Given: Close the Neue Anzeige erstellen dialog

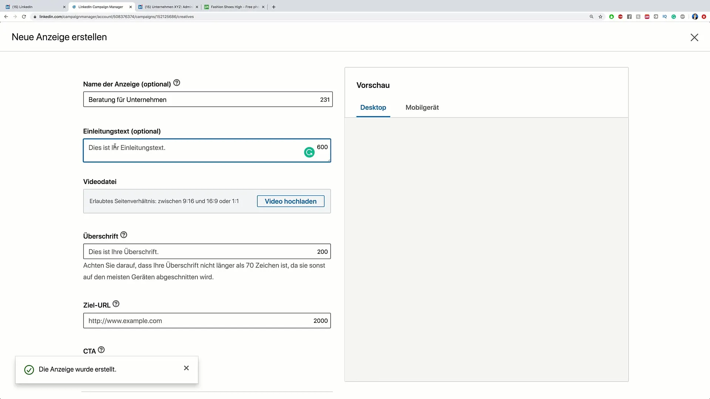Looking at the screenshot, I should (694, 37).
